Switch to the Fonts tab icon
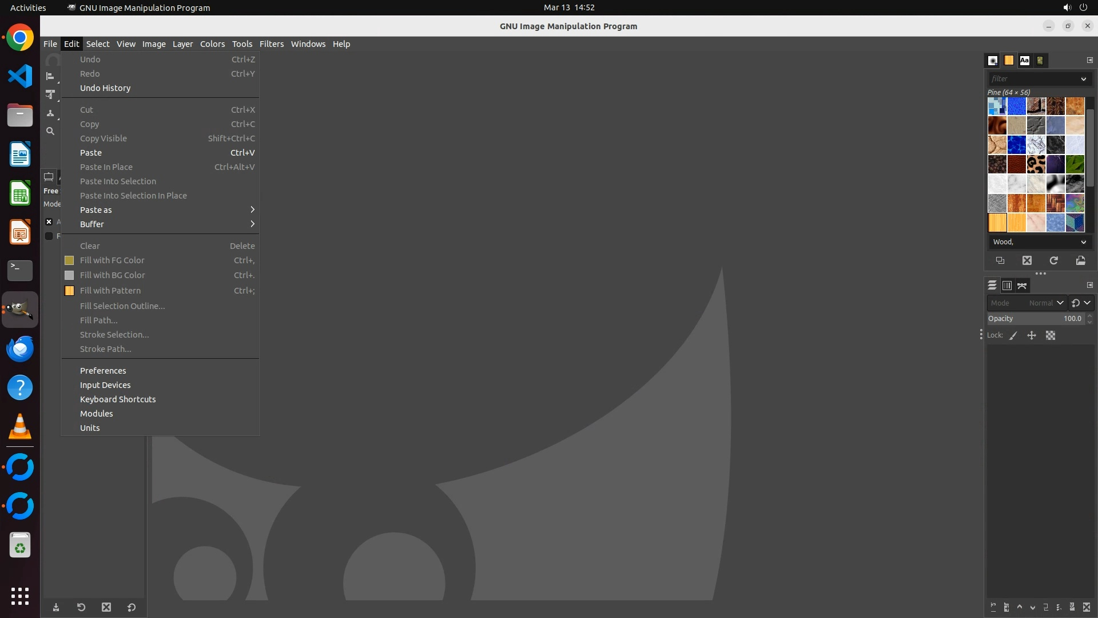The height and width of the screenshot is (618, 1098). pos(1024,60)
